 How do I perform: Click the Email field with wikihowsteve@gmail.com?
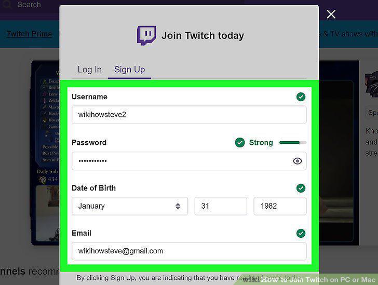click(189, 251)
